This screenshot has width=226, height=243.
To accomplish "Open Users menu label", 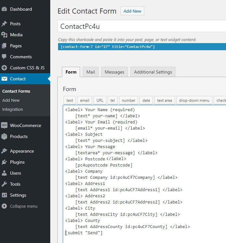I will click(16, 173).
